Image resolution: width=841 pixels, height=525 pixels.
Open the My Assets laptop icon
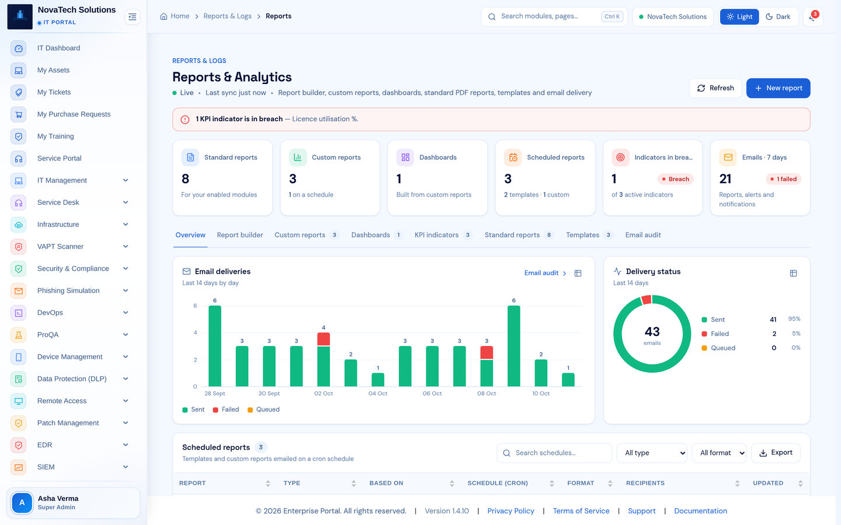[19, 71]
